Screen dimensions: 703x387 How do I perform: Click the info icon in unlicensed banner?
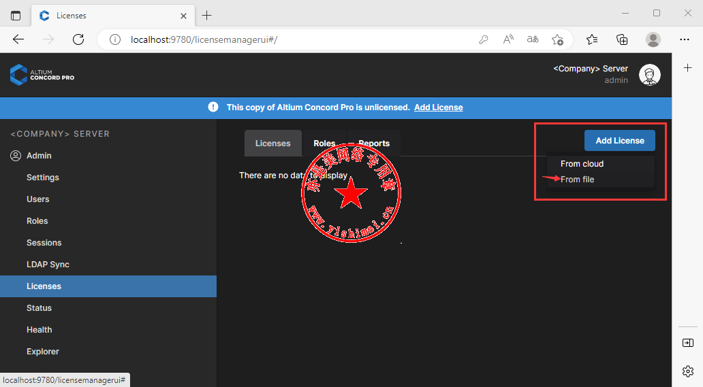click(213, 107)
